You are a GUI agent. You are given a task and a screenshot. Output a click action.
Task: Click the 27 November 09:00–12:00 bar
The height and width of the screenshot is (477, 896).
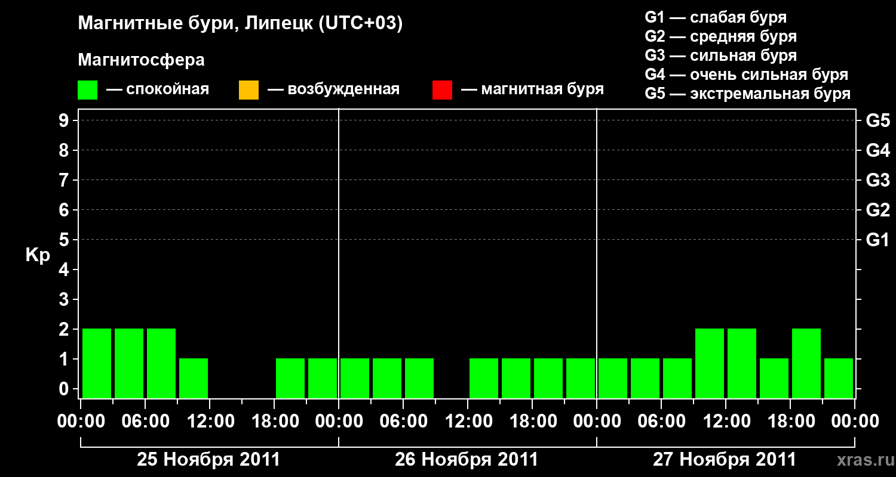coord(710,363)
